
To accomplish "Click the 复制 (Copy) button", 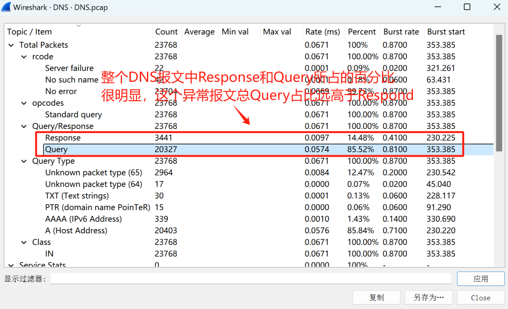I will point(376,297).
